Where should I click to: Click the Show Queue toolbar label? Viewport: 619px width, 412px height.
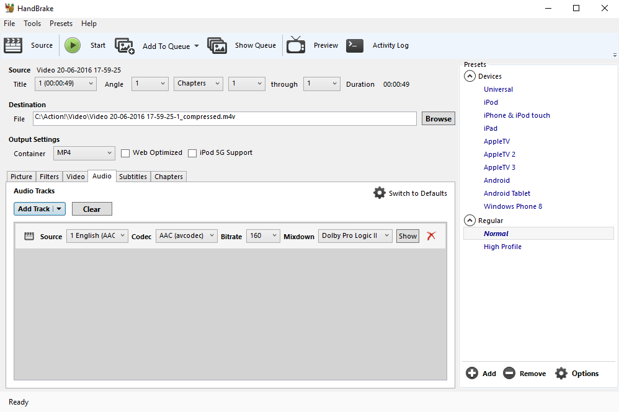coord(256,45)
